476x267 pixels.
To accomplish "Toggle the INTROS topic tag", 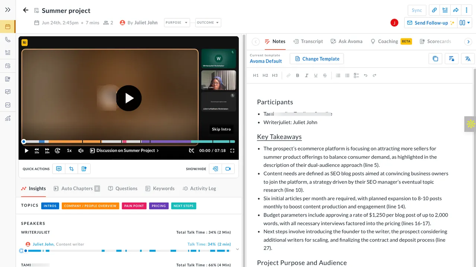I will pyautogui.click(x=50, y=206).
